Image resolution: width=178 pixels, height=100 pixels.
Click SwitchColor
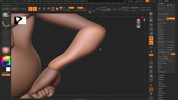5,72
